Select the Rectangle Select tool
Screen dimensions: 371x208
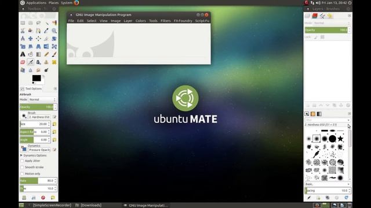[23, 23]
